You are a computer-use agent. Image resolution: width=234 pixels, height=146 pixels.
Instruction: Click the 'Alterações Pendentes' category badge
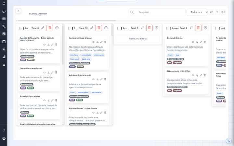tap(80, 63)
